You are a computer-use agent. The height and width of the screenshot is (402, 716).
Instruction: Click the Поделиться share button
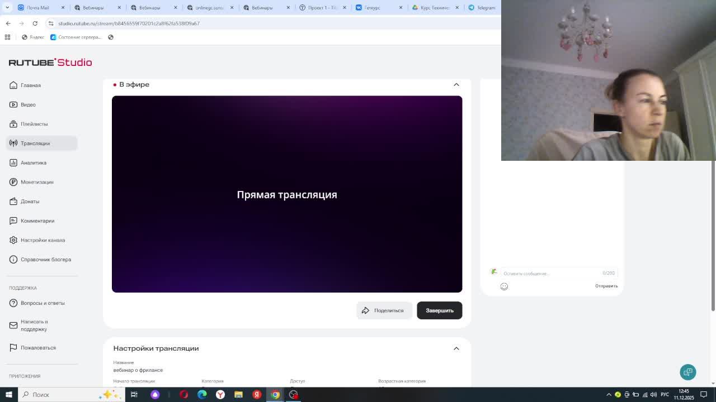(x=384, y=310)
